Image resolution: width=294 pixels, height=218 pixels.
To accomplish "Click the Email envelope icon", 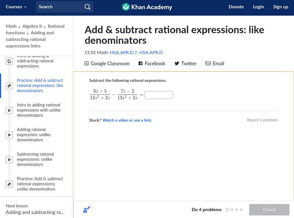I will [208, 63].
